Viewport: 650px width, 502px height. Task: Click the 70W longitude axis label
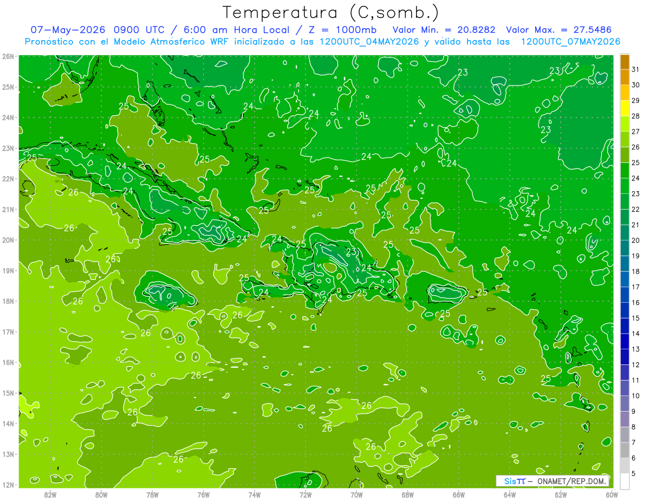pos(356,494)
